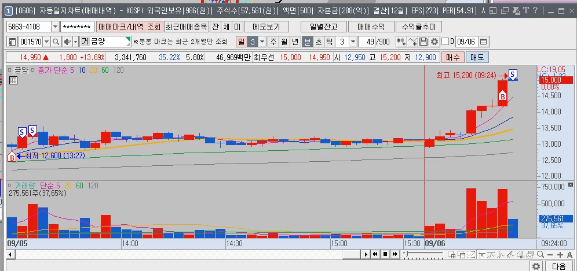Image resolution: width=577 pixels, height=271 pixels.
Task: Click the candle count field showing 49
Action: pos(367,42)
